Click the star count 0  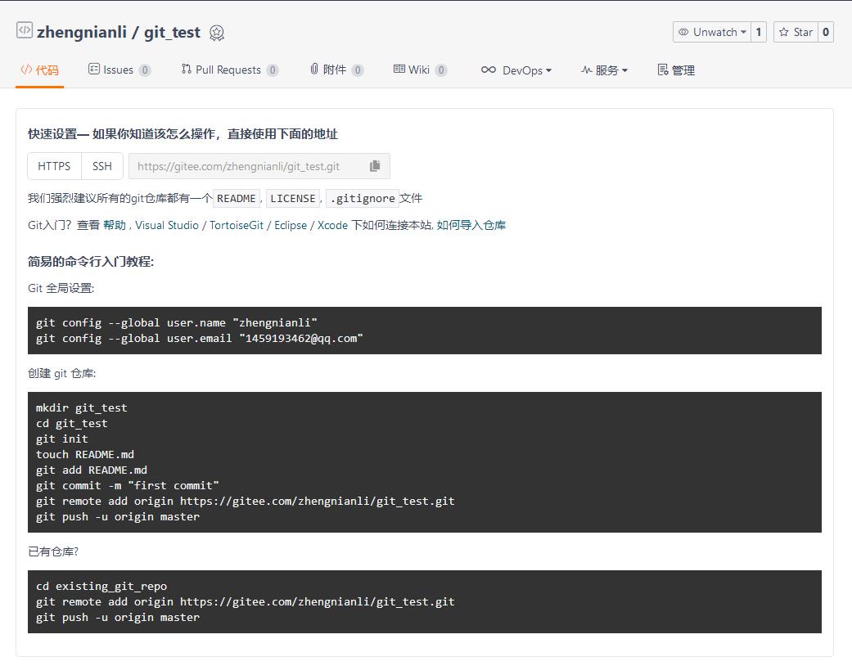[826, 32]
